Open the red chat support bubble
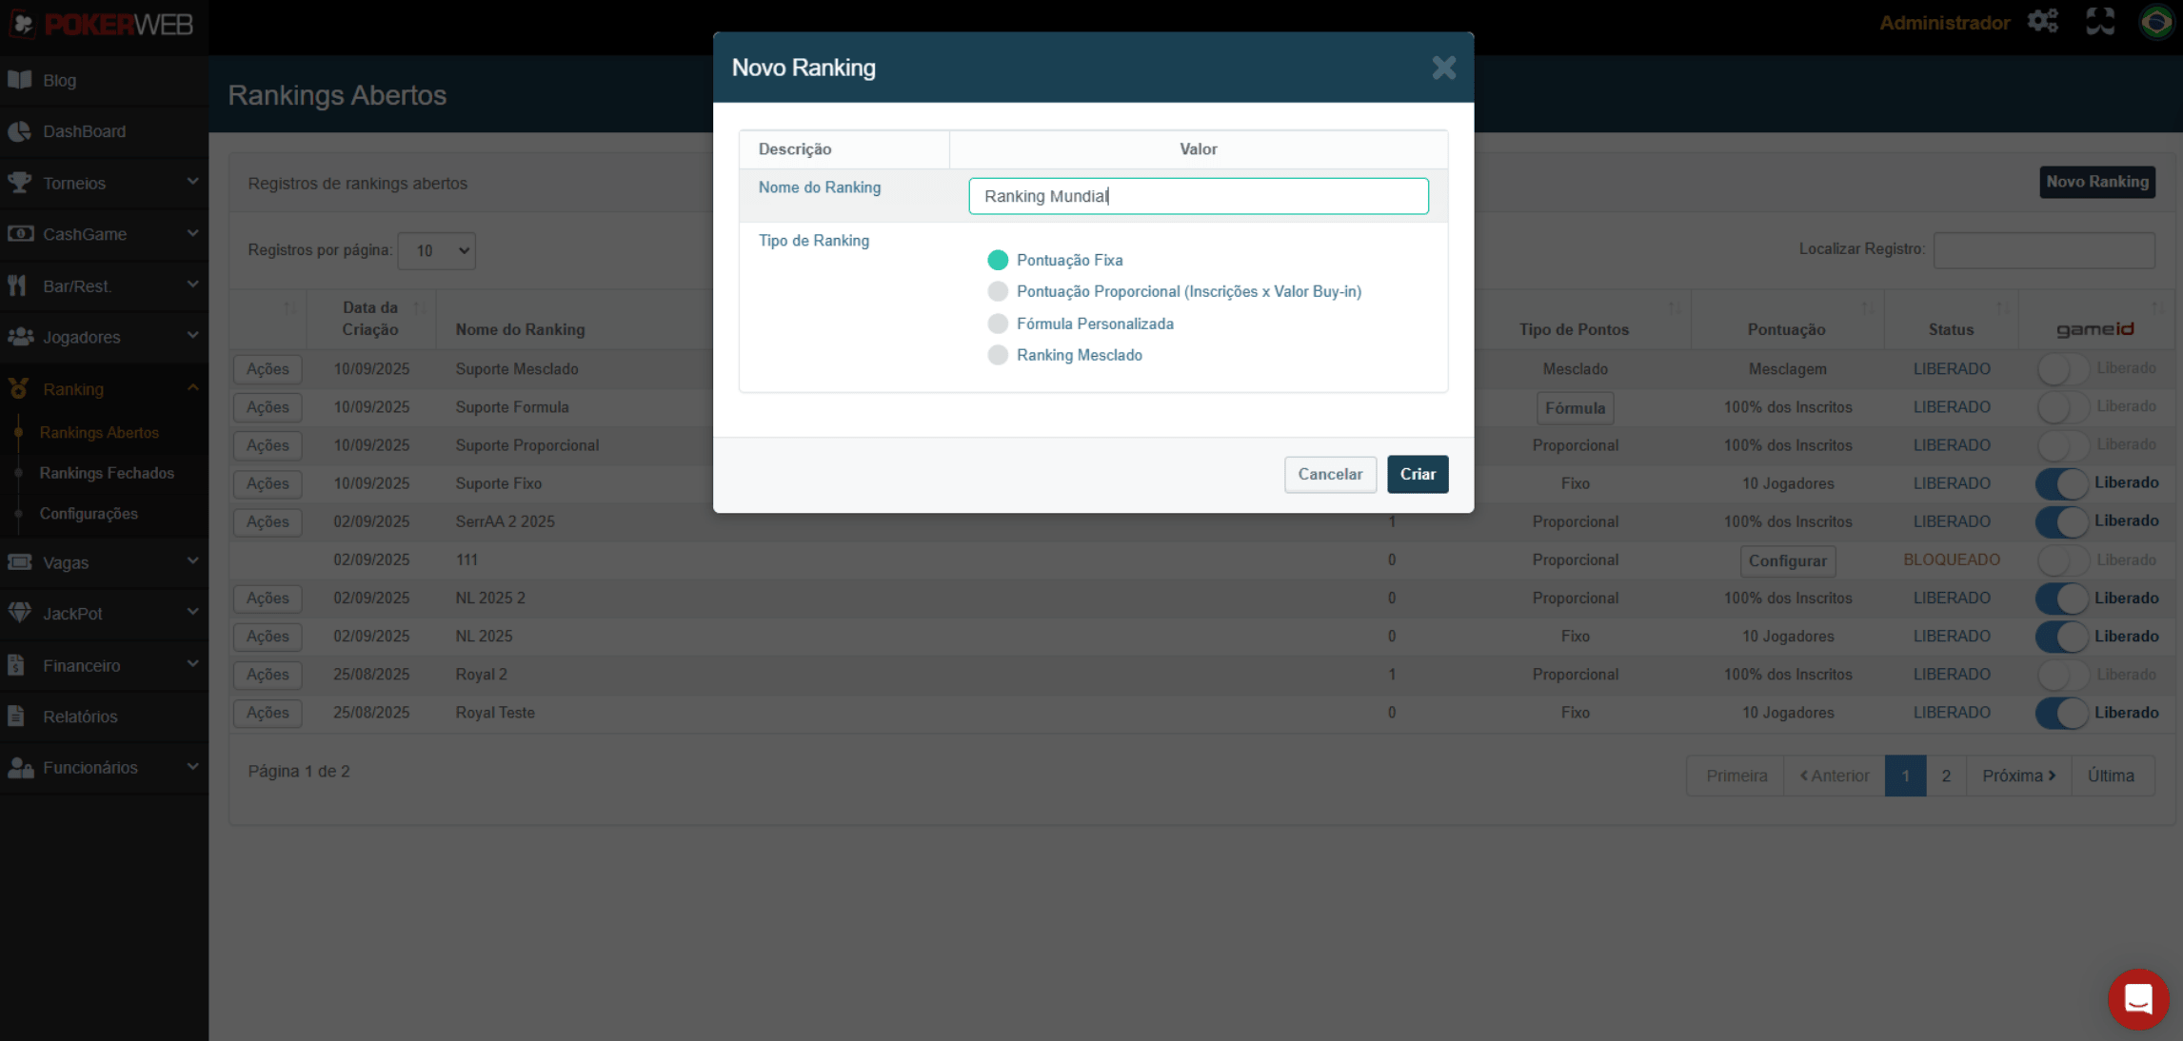Viewport: 2183px width, 1041px height. tap(2137, 998)
